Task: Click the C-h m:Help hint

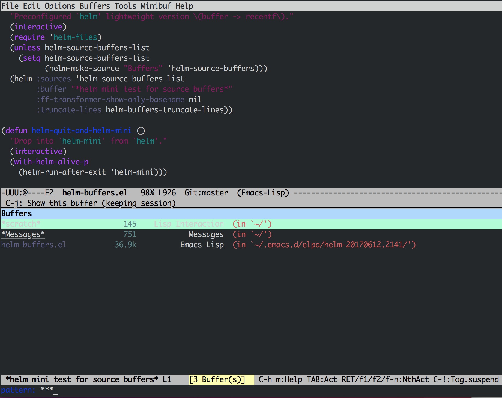Action: click(x=280, y=379)
